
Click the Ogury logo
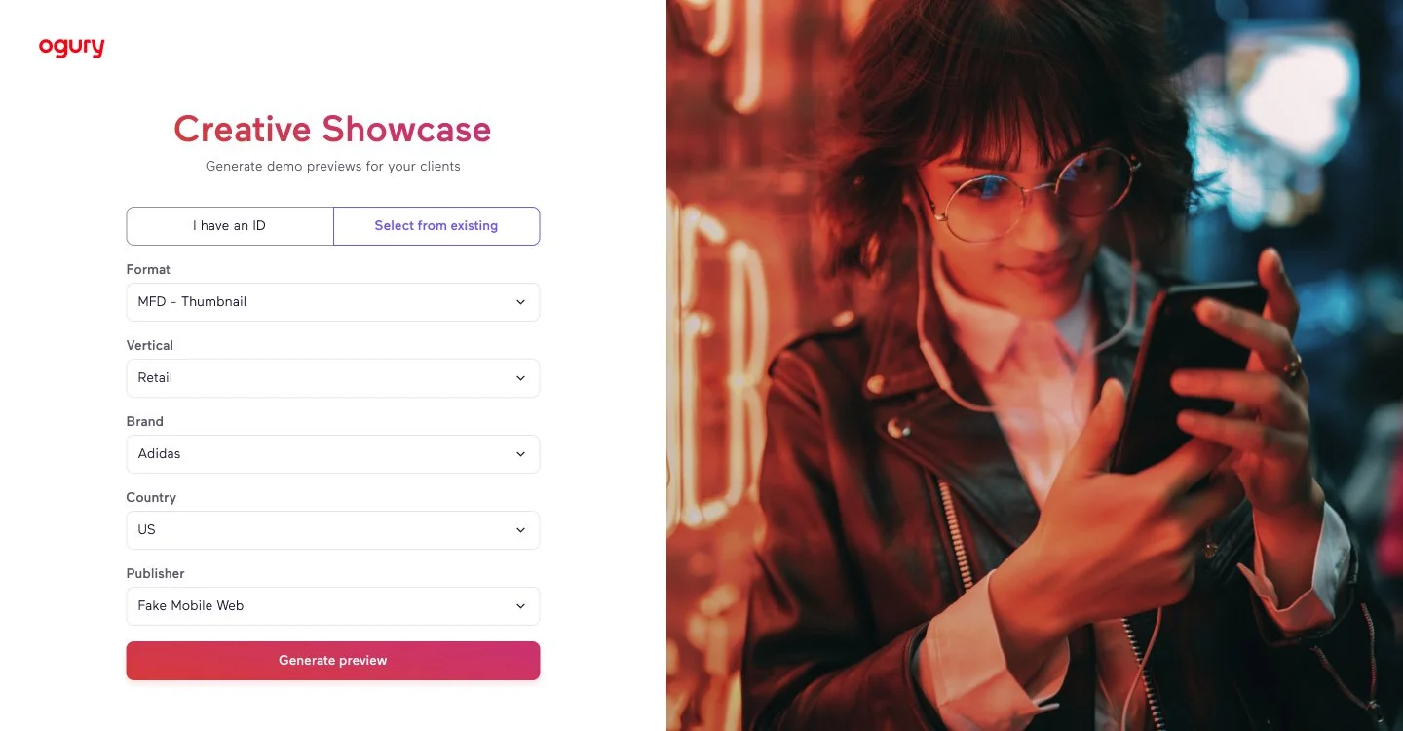71,47
